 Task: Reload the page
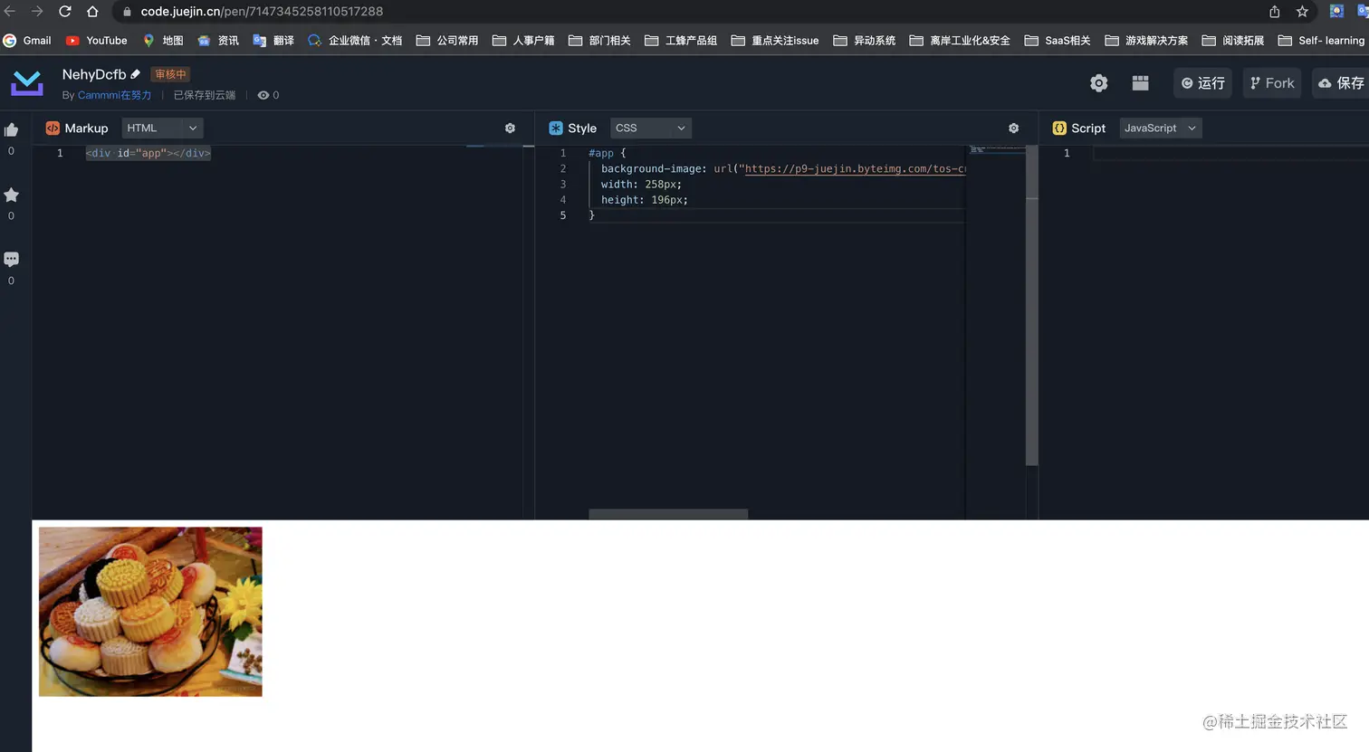(x=65, y=11)
